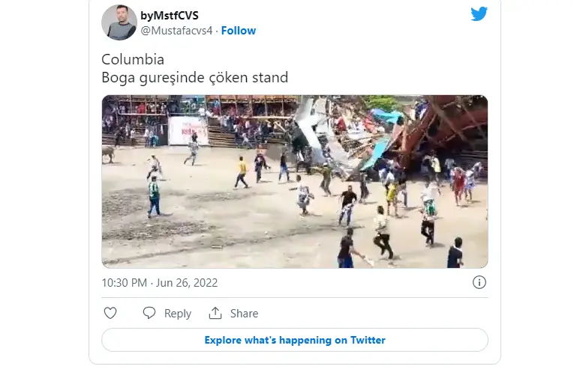Click the reply speech bubble icon

click(x=149, y=313)
